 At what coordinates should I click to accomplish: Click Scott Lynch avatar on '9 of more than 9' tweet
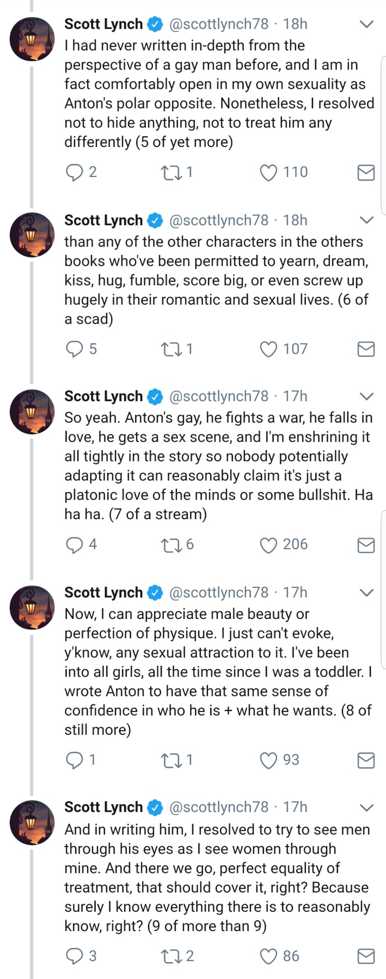coord(32,822)
